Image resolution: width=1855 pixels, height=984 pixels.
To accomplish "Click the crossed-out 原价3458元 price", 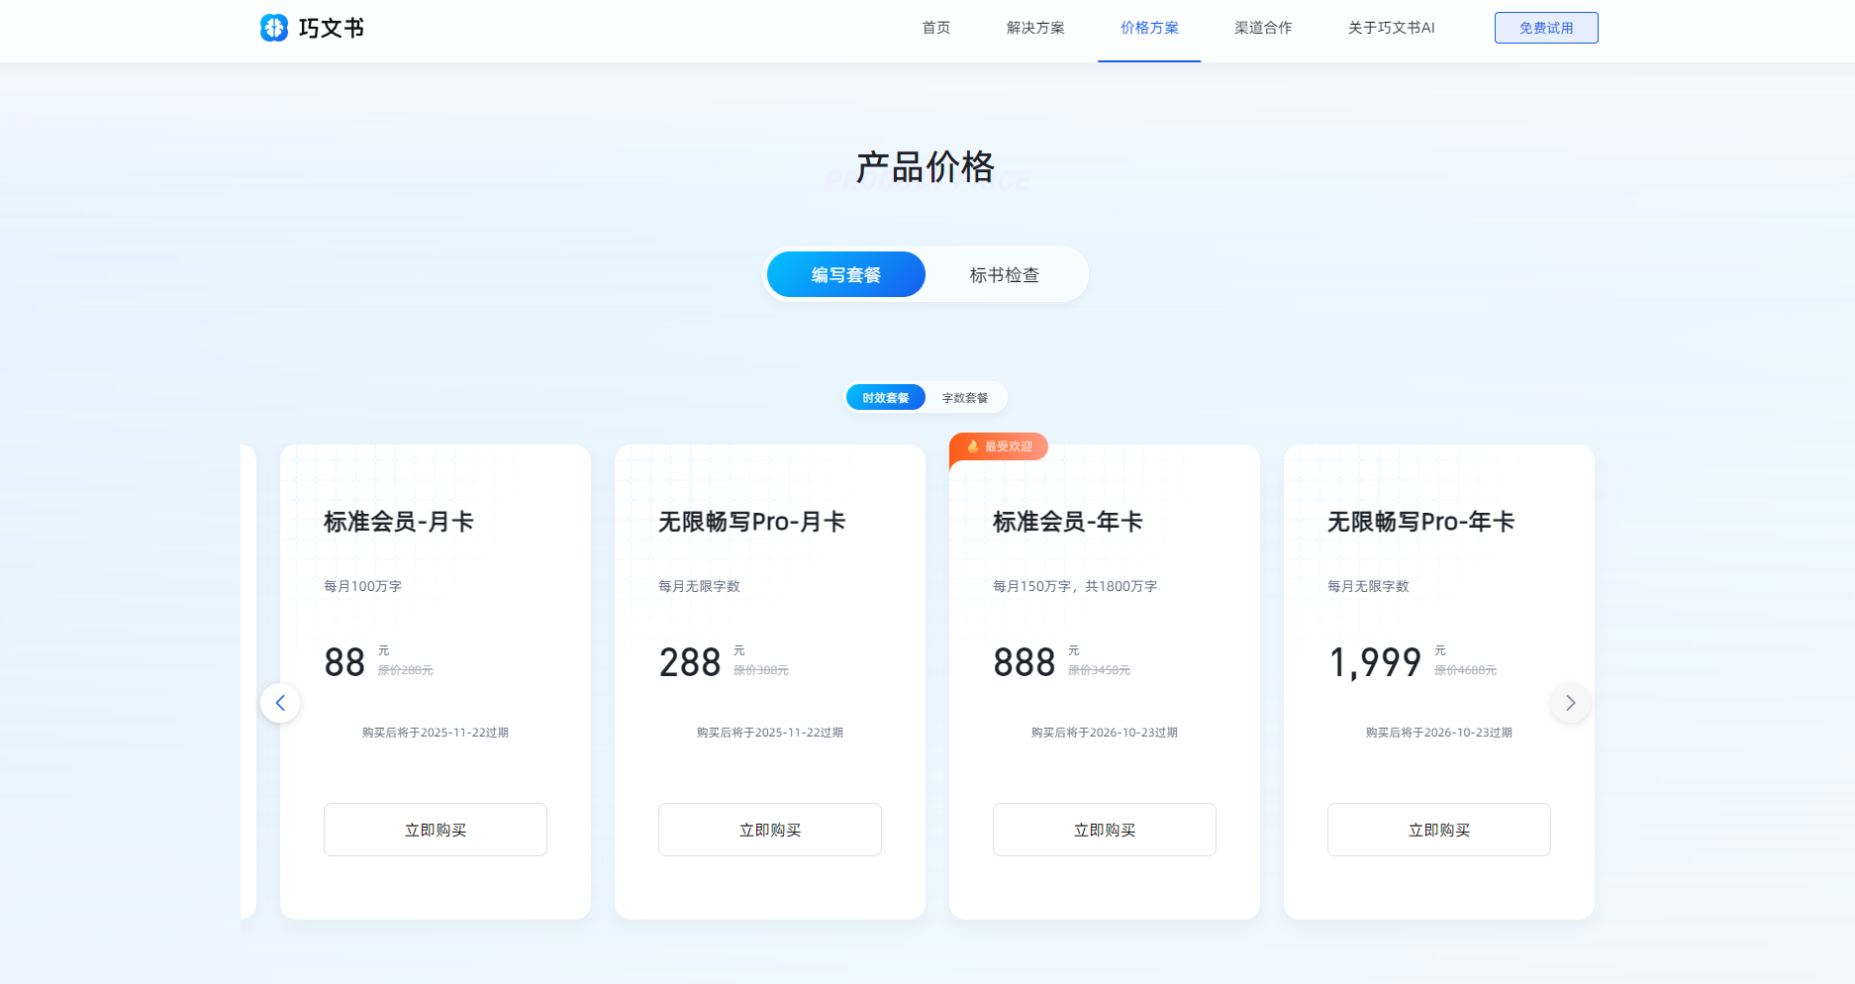I will (1098, 669).
